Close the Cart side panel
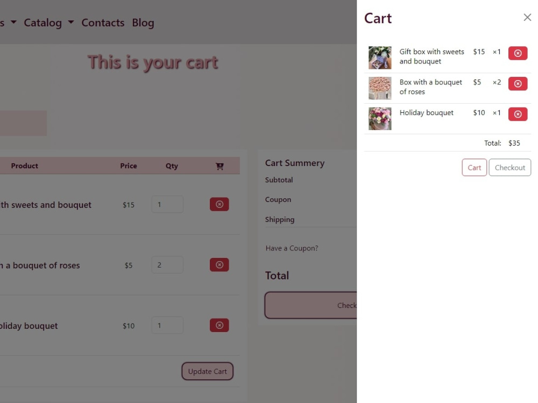 [527, 18]
